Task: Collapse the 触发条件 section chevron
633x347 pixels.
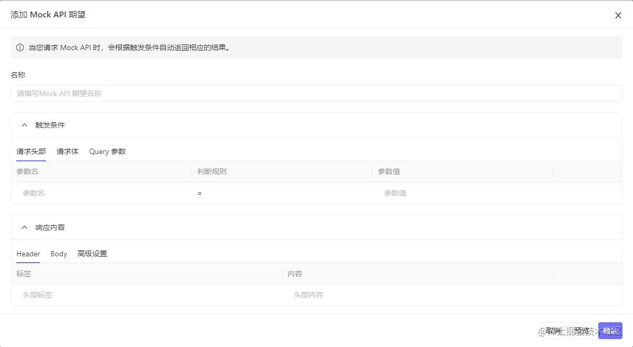Action: tap(24, 125)
